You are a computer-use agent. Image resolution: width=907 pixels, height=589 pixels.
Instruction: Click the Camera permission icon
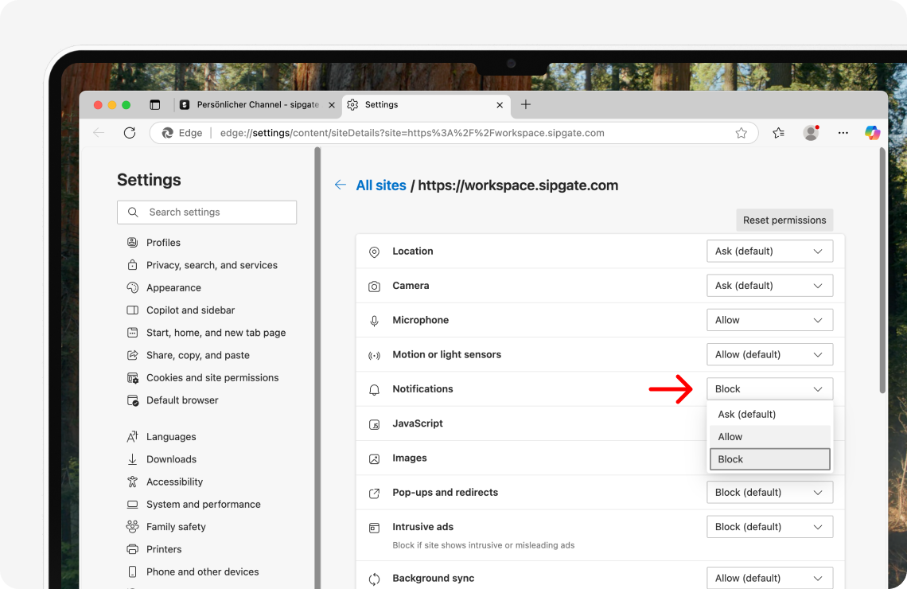[x=374, y=287]
